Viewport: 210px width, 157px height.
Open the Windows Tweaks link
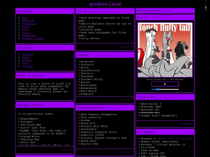coord(33,38)
